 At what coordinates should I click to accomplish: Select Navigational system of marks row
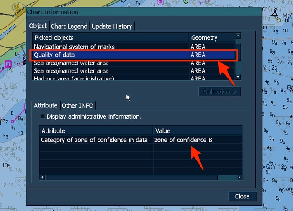pos(74,47)
